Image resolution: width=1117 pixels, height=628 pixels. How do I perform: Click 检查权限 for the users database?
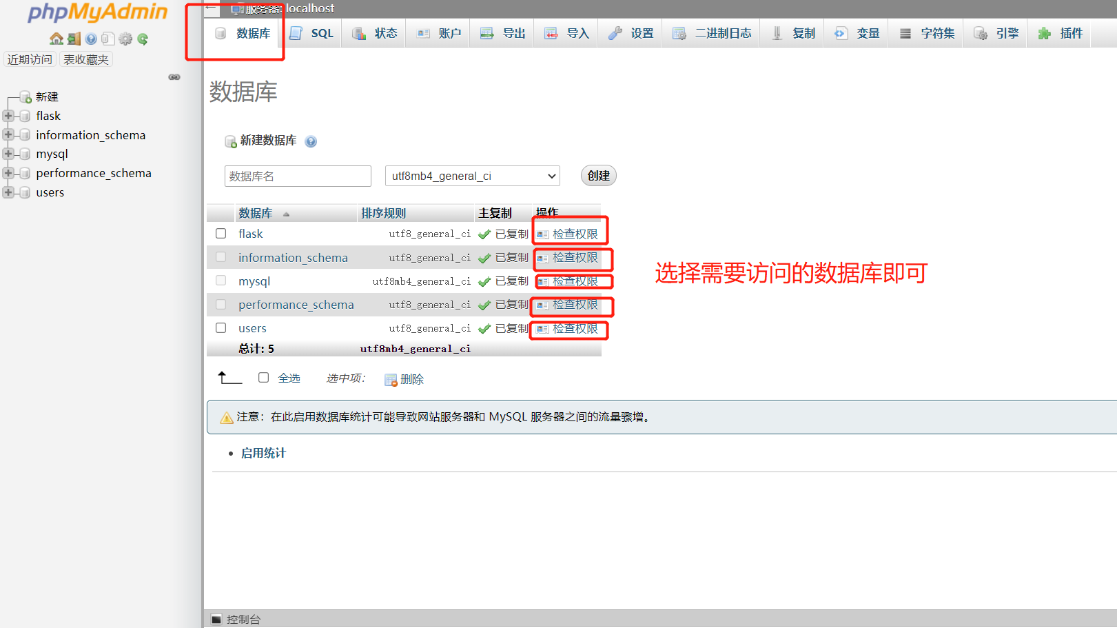click(575, 329)
